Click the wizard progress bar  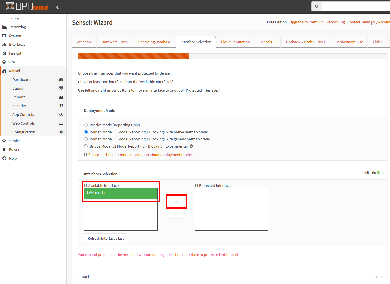point(133,56)
